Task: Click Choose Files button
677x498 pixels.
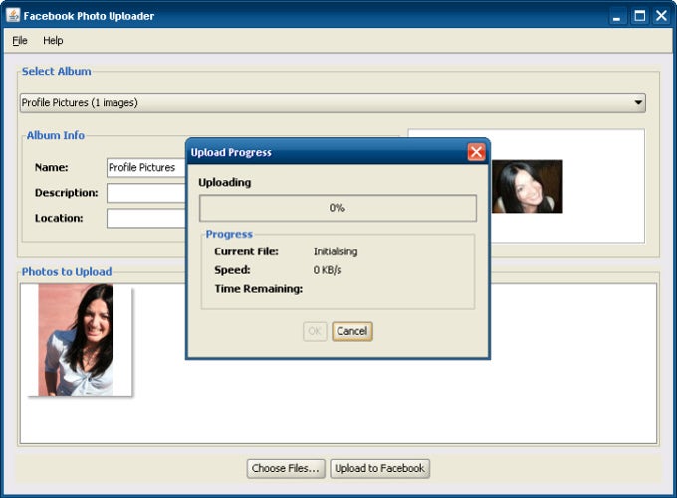Action: [286, 469]
